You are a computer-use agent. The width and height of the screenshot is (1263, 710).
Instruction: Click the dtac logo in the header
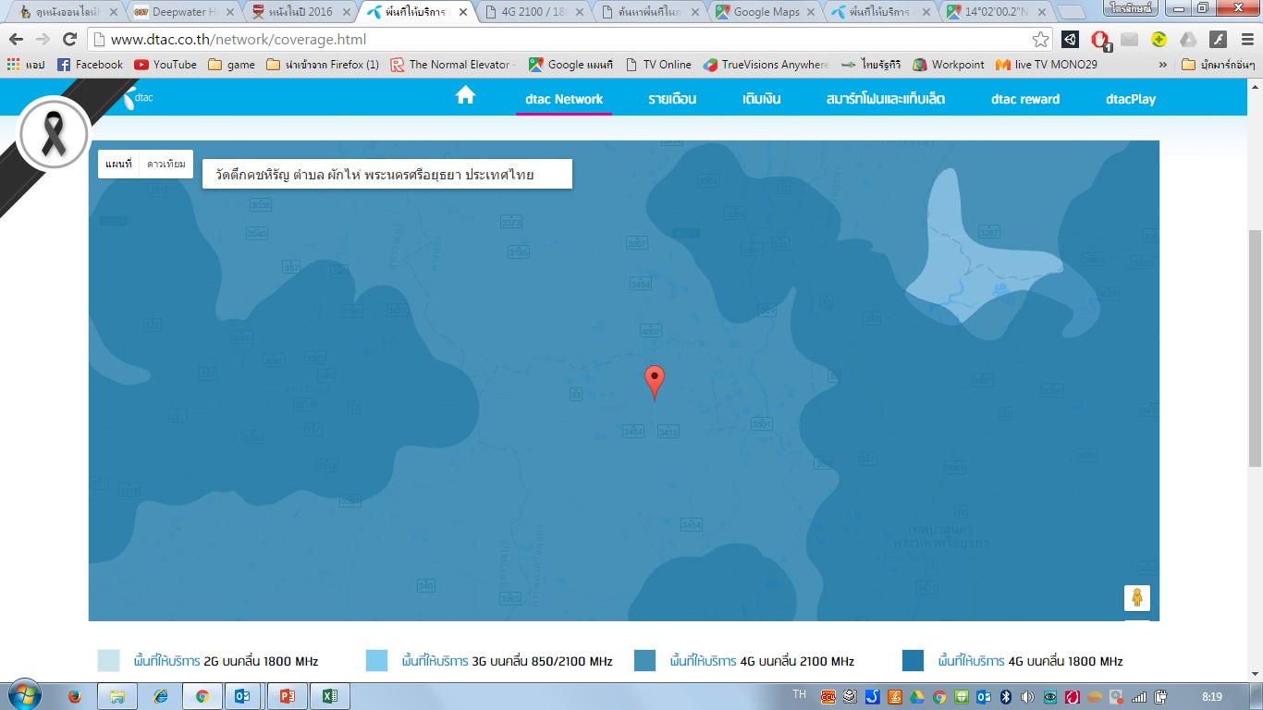[138, 96]
